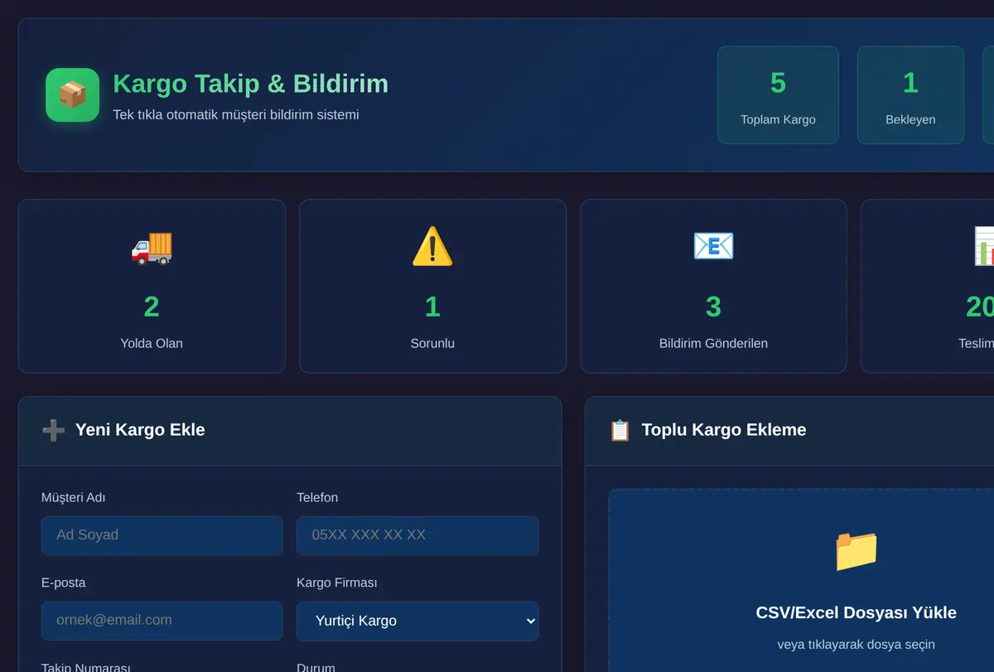Click the e-mail envelope icon
This screenshot has height=672, width=994.
point(713,246)
